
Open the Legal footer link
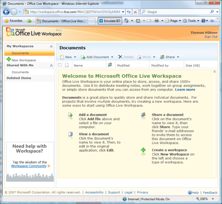point(128,193)
